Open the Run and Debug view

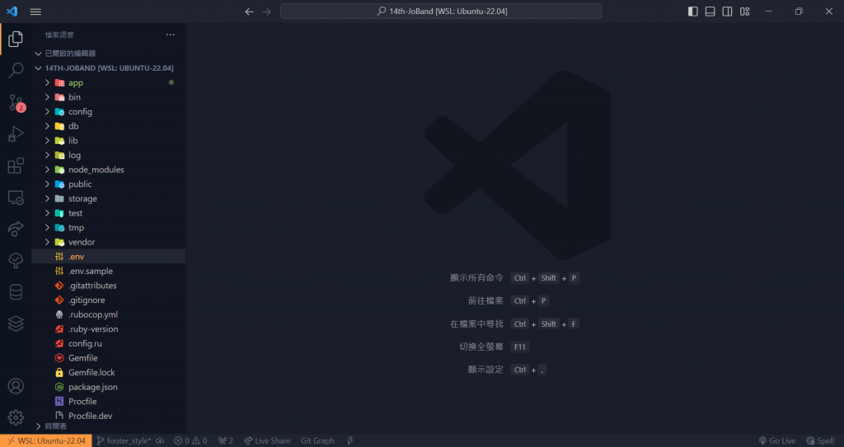click(16, 134)
